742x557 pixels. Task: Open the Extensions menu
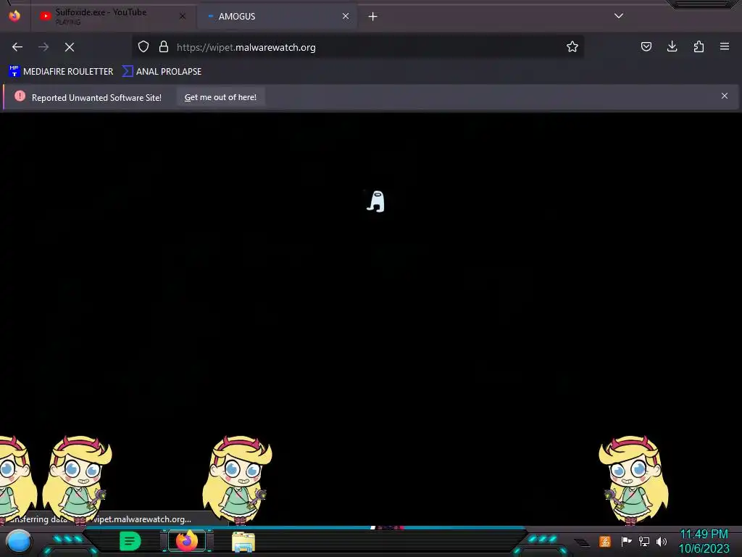(x=699, y=46)
